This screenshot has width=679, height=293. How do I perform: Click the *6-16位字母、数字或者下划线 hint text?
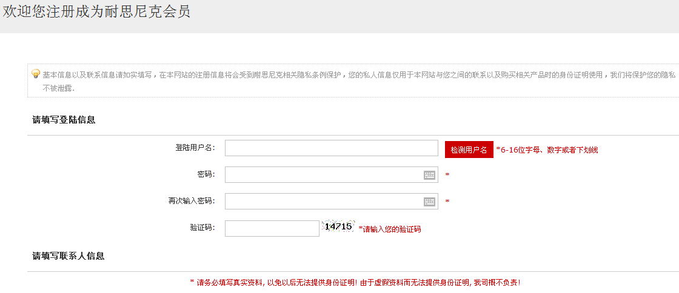pos(547,150)
